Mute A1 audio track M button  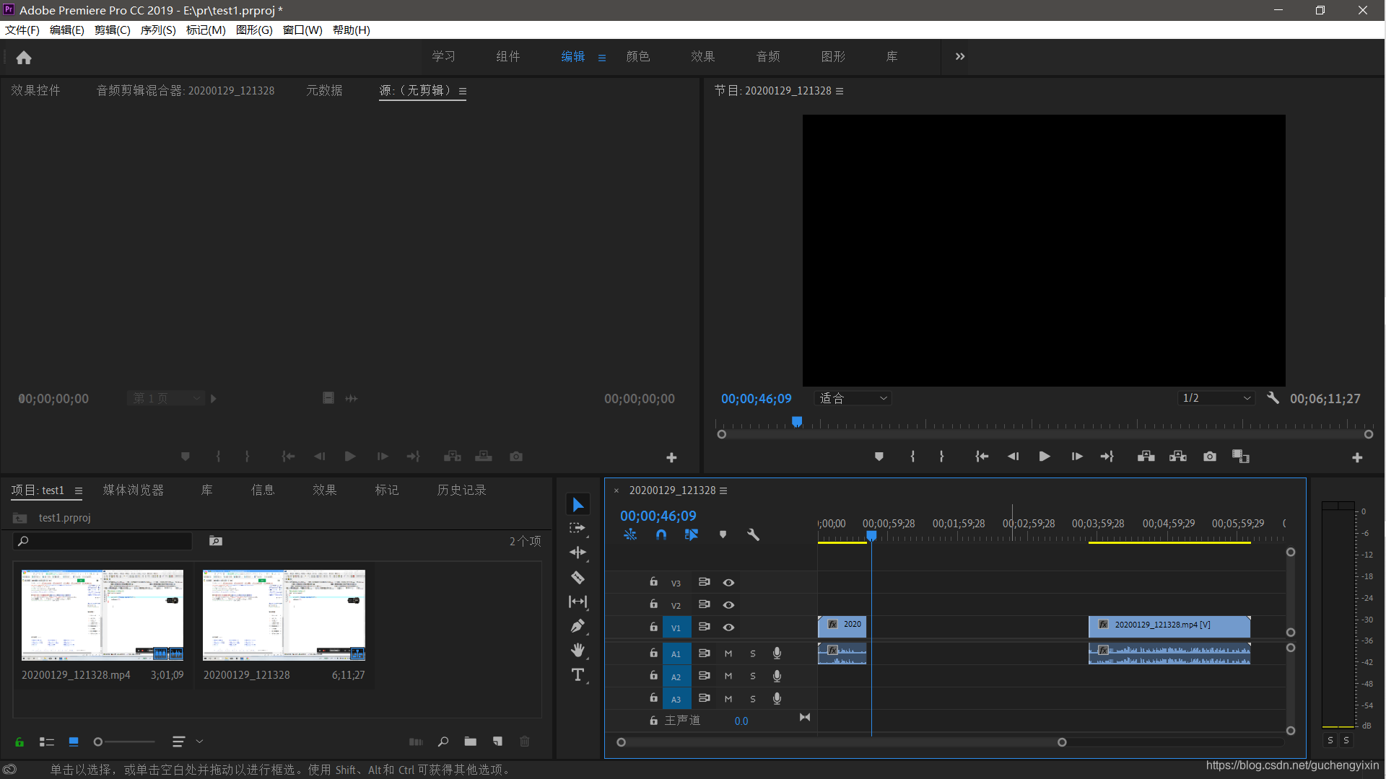coord(728,653)
